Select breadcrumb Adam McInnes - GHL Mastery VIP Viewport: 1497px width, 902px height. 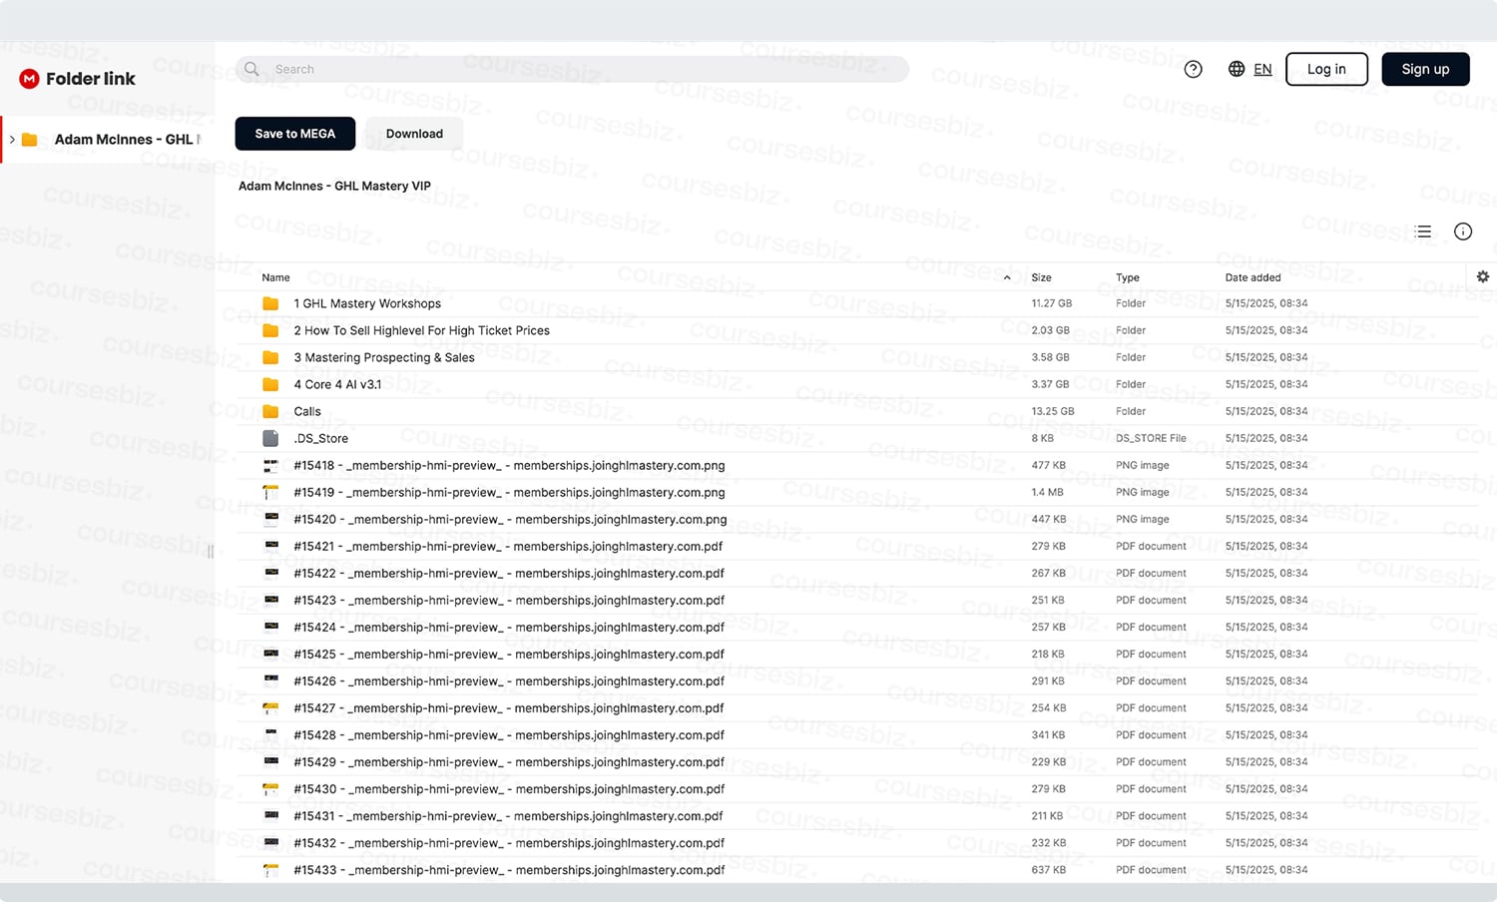coord(334,186)
